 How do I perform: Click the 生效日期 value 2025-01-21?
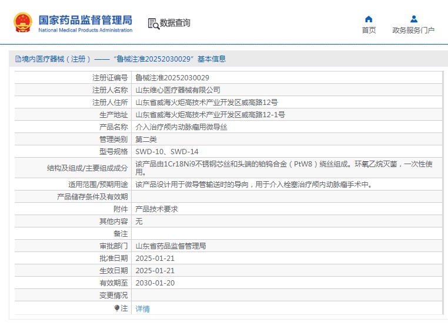click(155, 271)
